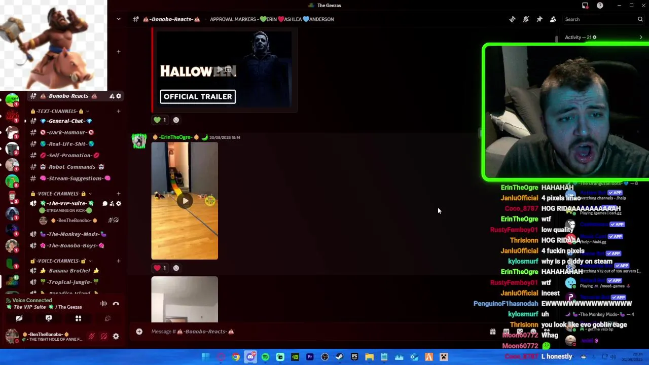649x365 pixels.
Task: Open Discord inbox icon in title bar
Action: [x=585, y=6]
